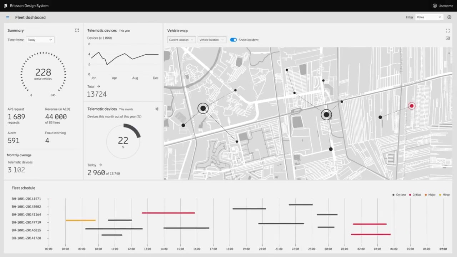Click the Ericsson logo icon
Image resolution: width=457 pixels, height=257 pixels.
(x=6, y=6)
